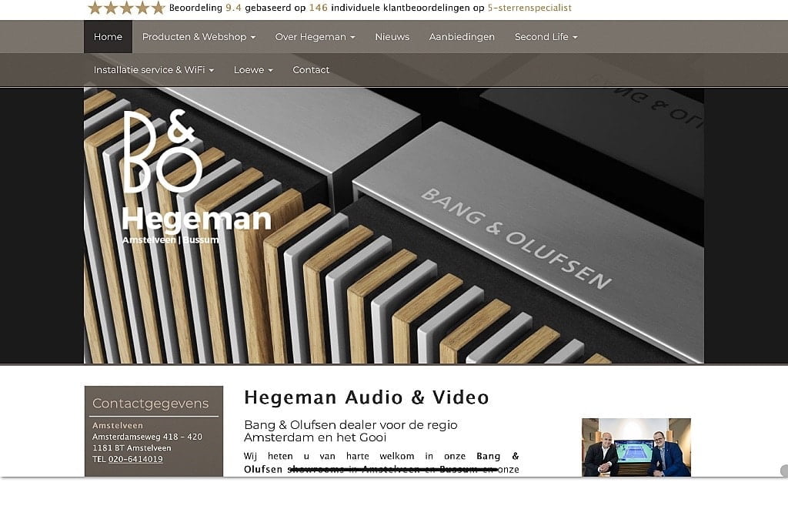This screenshot has height=526, width=788.
Task: Click the Amstelveen location label
Action: click(118, 425)
